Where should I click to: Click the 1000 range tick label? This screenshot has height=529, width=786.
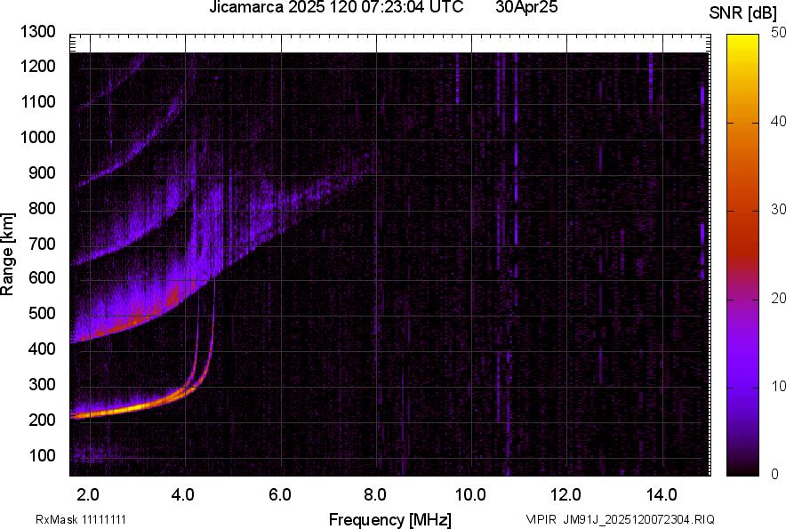(38, 137)
